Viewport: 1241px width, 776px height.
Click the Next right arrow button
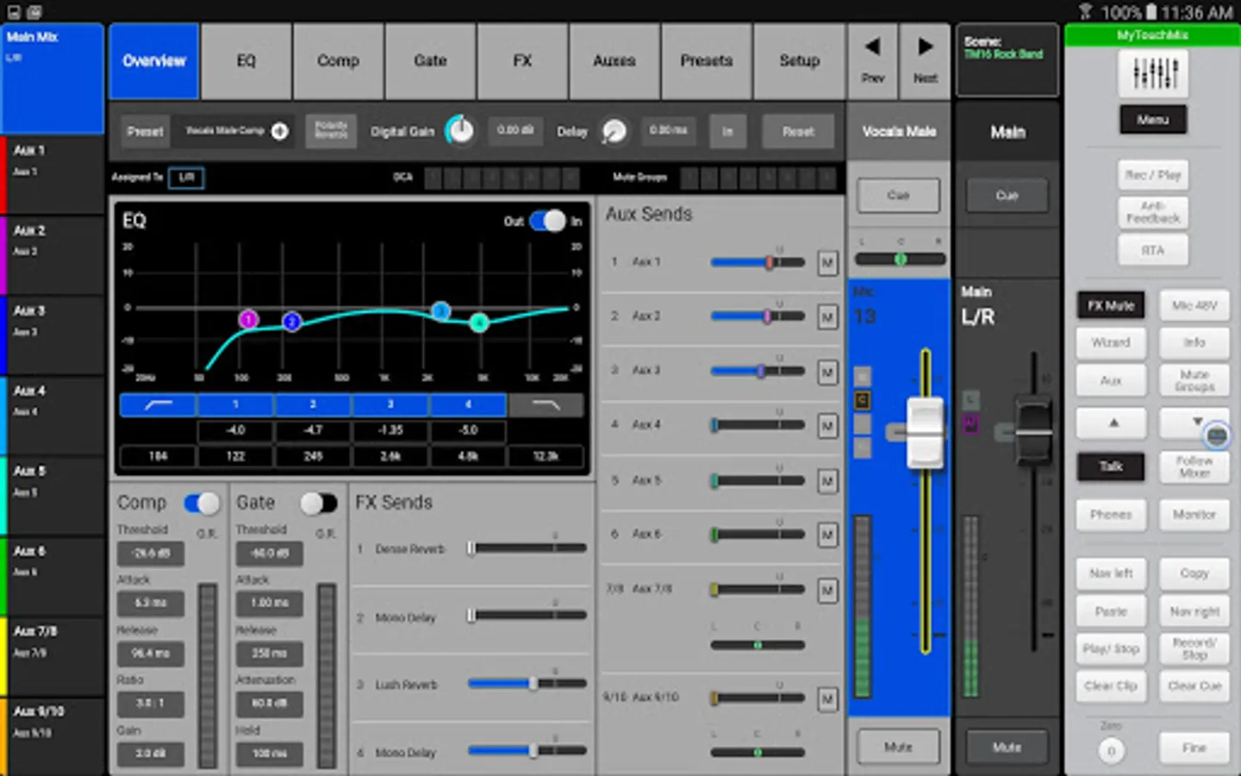[925, 60]
